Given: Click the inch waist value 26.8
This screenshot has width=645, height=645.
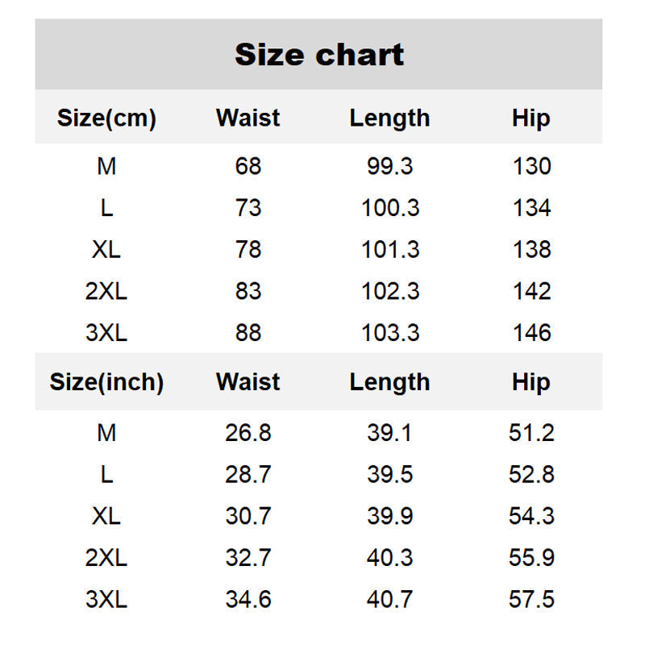Looking at the screenshot, I should (248, 433).
